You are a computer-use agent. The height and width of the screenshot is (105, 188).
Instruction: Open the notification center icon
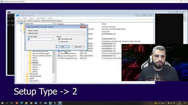pyautogui.click(x=185, y=103)
